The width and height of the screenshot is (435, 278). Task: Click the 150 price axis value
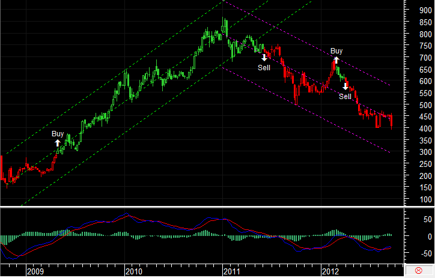click(x=425, y=188)
